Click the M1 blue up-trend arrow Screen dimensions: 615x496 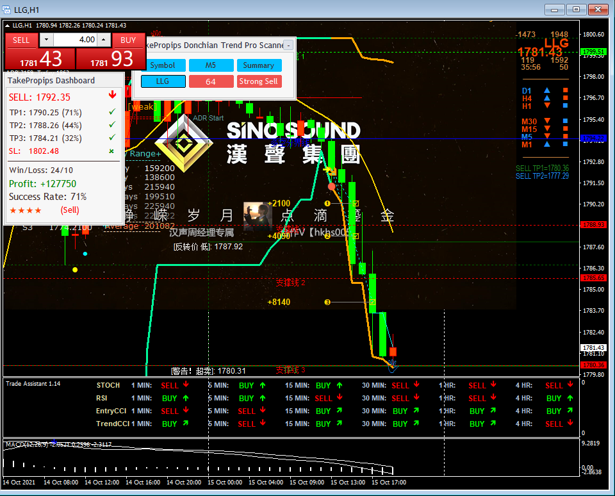tap(547, 144)
